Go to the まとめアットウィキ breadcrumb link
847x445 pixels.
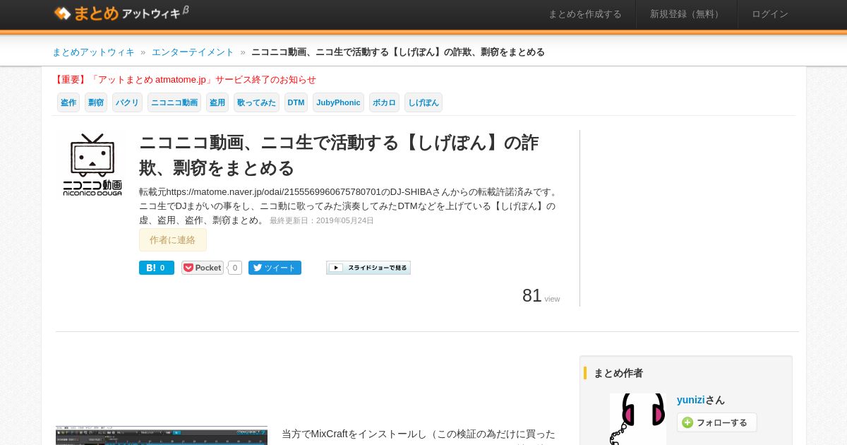pyautogui.click(x=93, y=52)
